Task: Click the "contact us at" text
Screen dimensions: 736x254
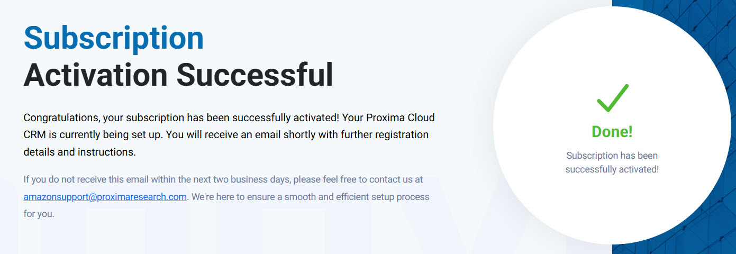Action: point(396,179)
